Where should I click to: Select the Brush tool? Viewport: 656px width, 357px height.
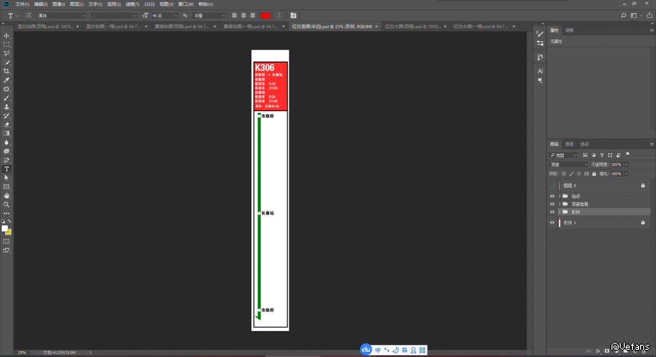pyautogui.click(x=7, y=98)
